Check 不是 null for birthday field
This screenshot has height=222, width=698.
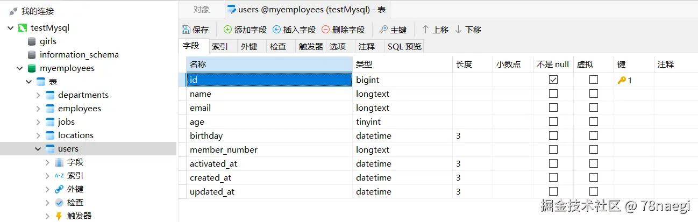pyautogui.click(x=553, y=135)
